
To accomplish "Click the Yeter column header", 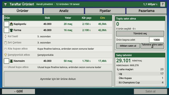I will pyautogui.click(x=68, y=18).
